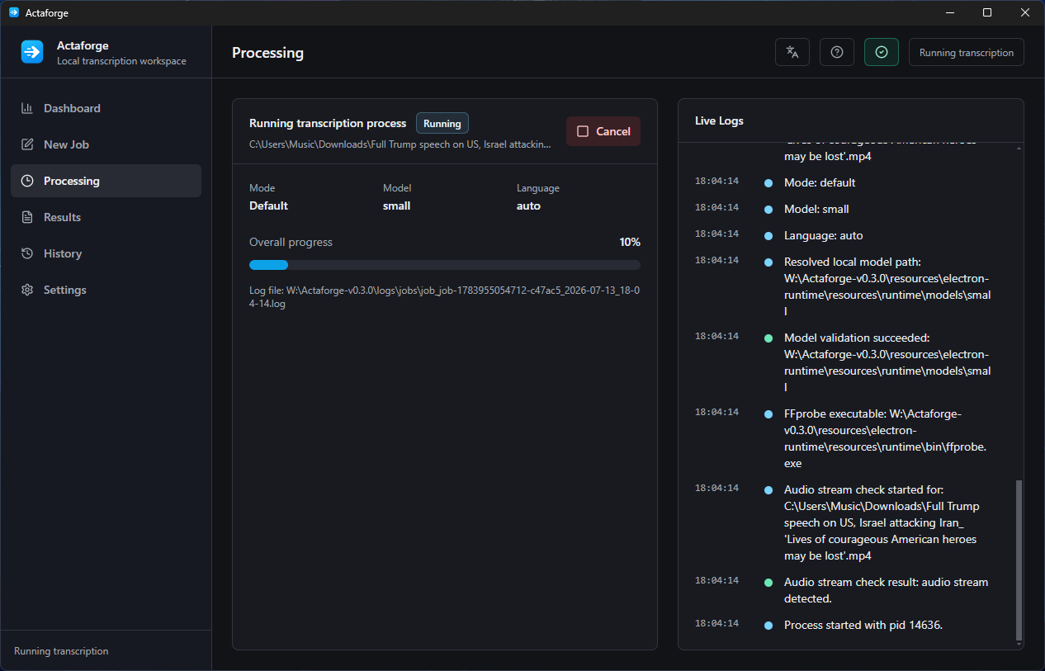Click the Model value small
This screenshot has height=671, width=1045.
click(396, 206)
